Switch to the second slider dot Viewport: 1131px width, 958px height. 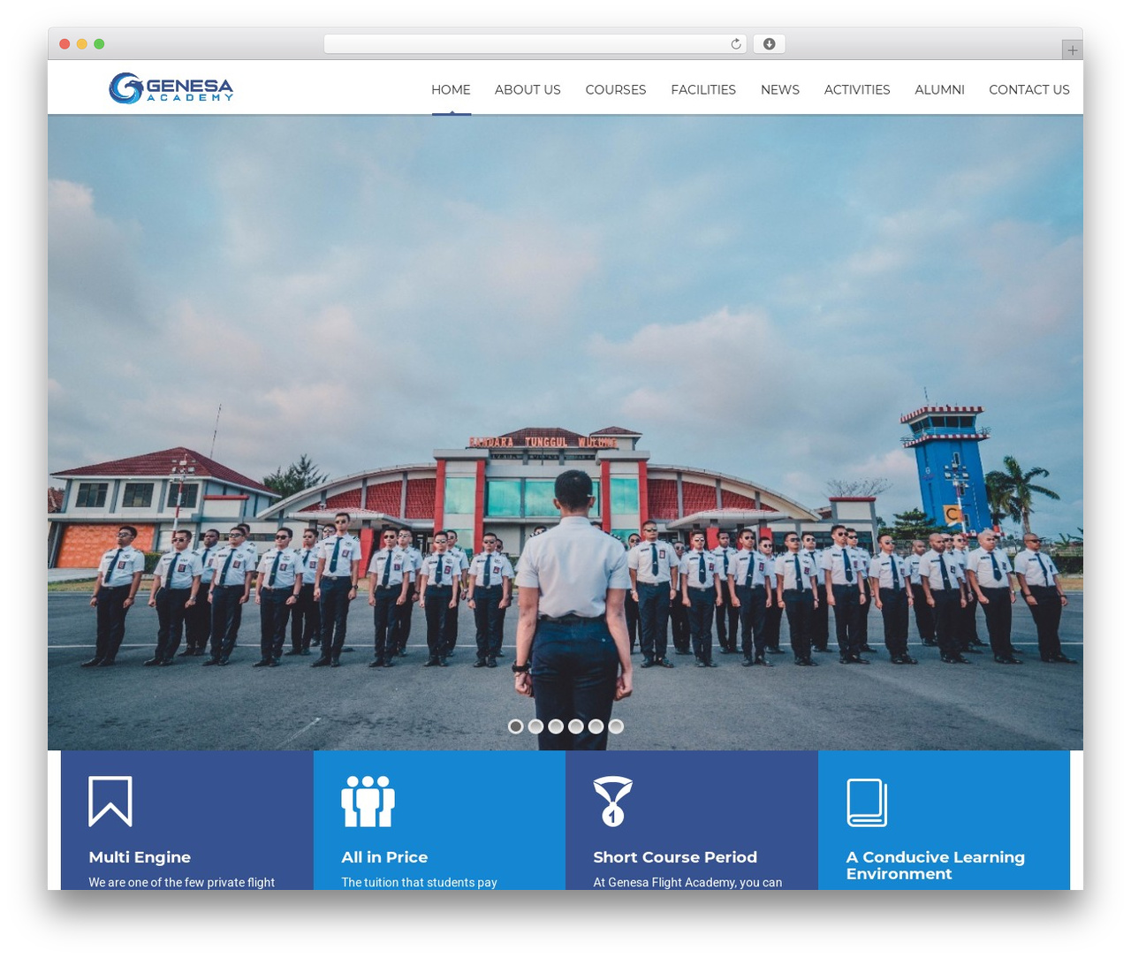pyautogui.click(x=535, y=726)
